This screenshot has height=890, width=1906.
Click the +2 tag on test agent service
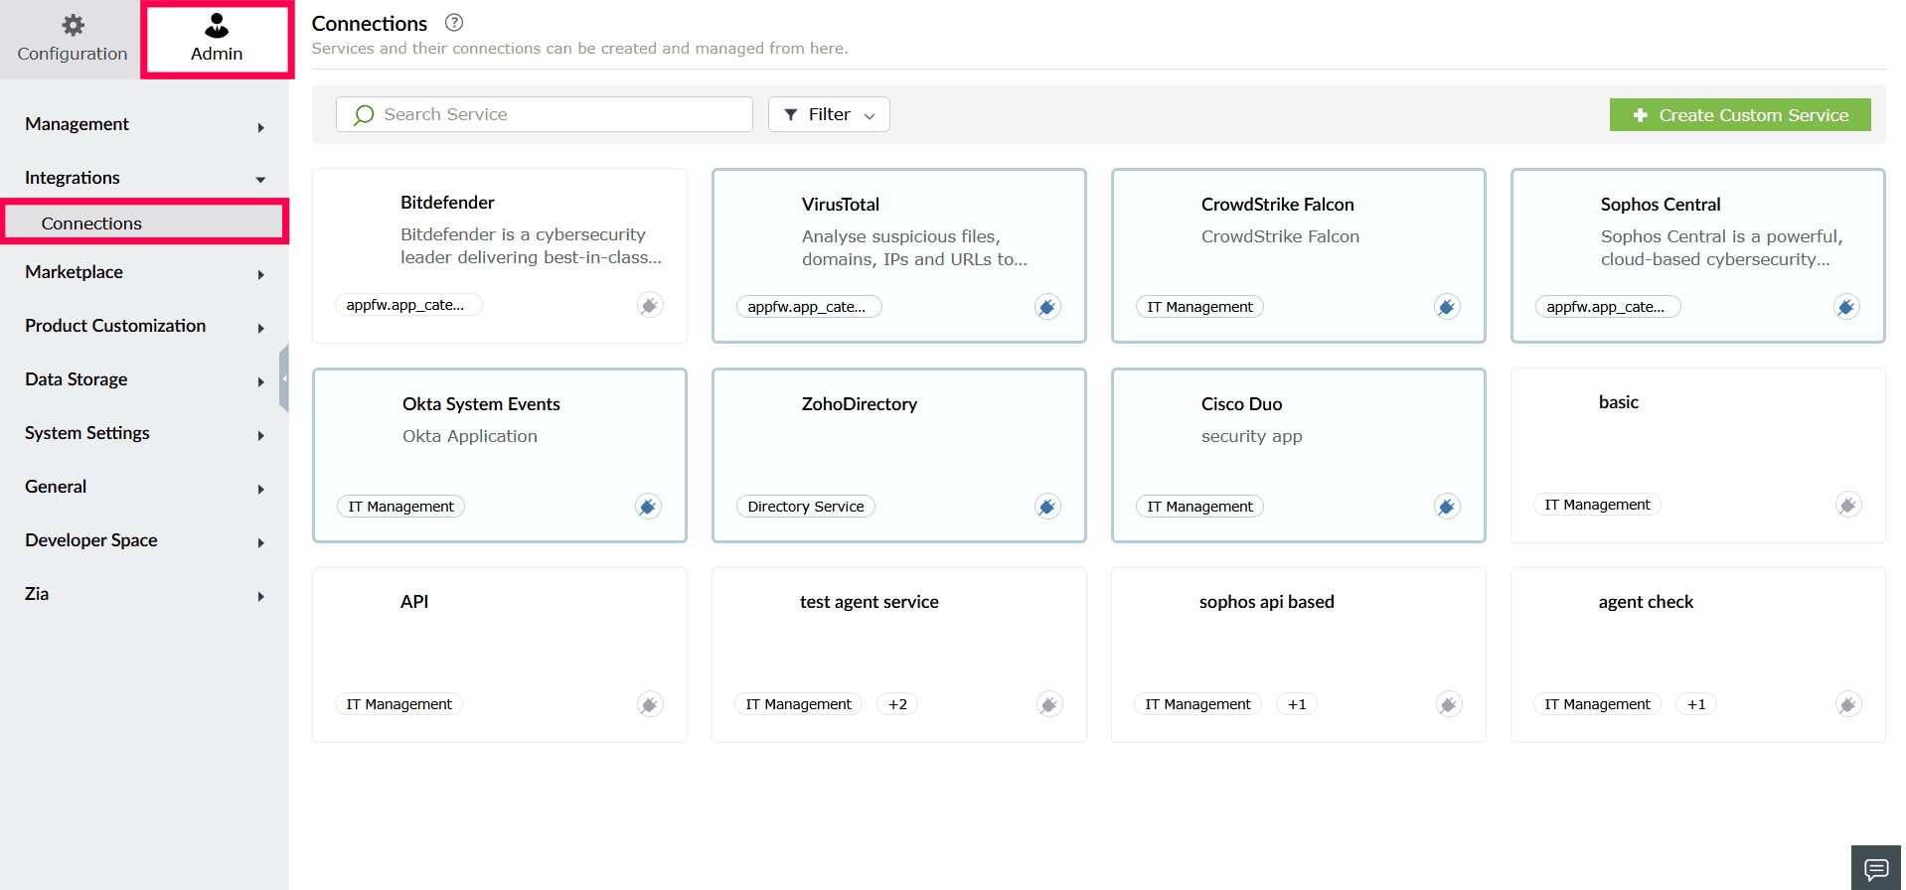coord(897,704)
